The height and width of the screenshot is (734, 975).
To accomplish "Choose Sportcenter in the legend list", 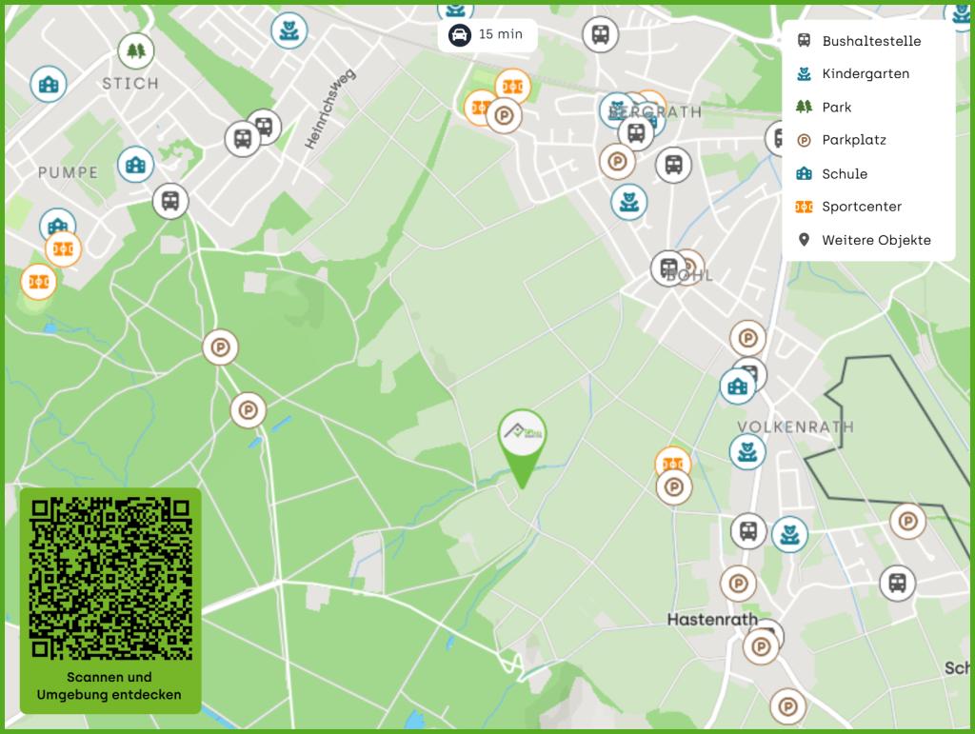I will (861, 207).
